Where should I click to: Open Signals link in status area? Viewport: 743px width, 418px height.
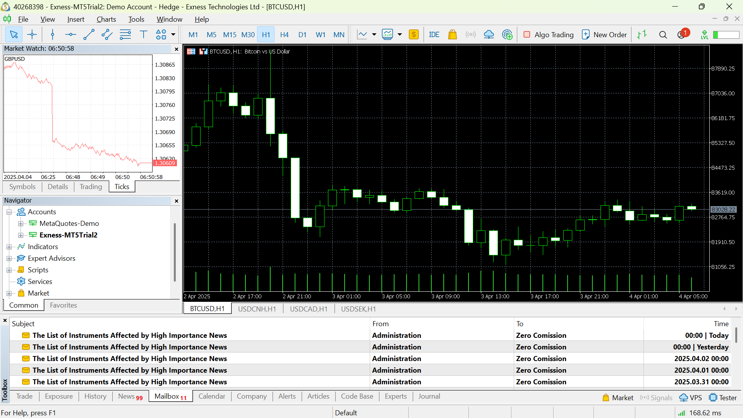click(656, 398)
